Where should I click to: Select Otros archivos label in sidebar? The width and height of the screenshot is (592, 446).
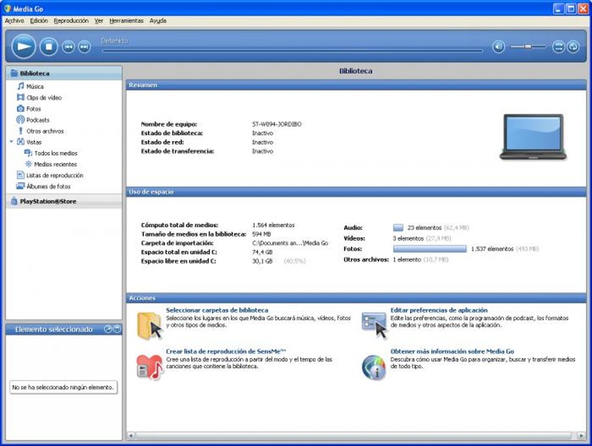tap(45, 131)
